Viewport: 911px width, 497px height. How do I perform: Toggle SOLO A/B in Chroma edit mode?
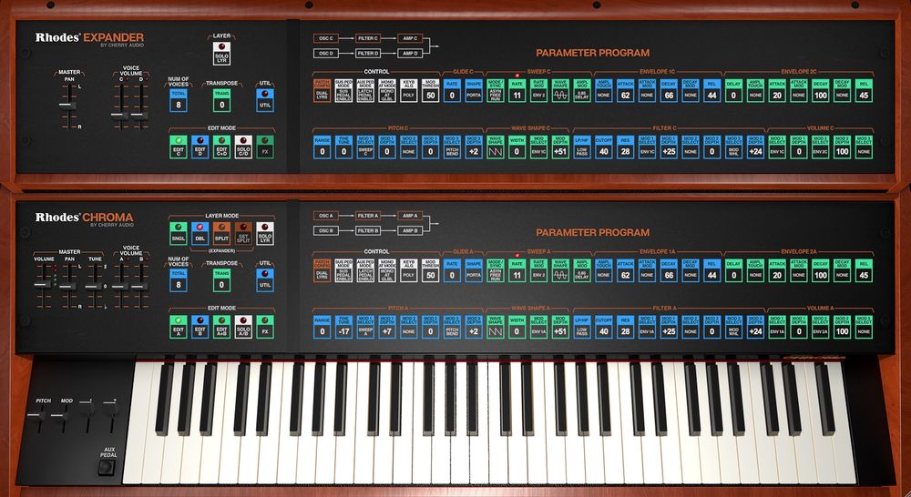[x=243, y=326]
